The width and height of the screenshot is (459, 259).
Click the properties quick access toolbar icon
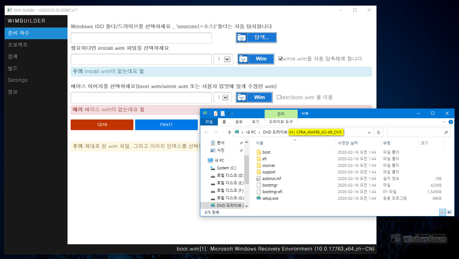[x=216, y=113]
